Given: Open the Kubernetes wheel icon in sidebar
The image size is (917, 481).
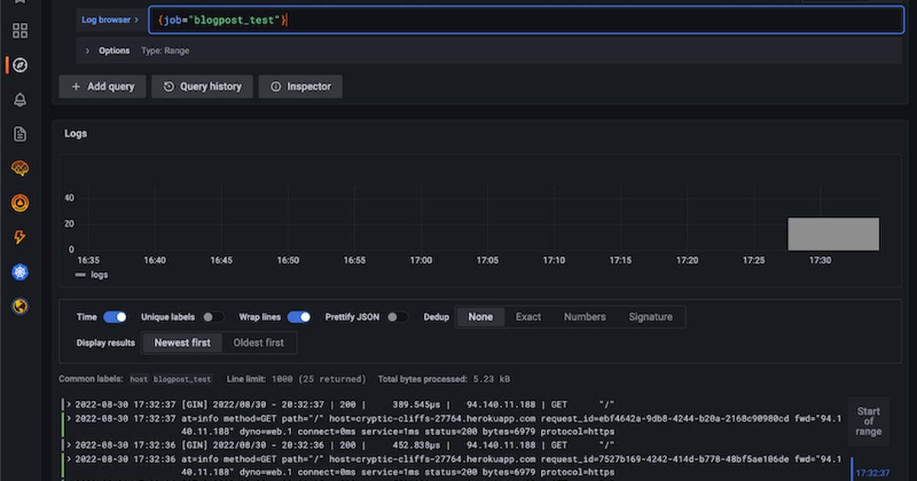Looking at the screenshot, I should [x=20, y=272].
